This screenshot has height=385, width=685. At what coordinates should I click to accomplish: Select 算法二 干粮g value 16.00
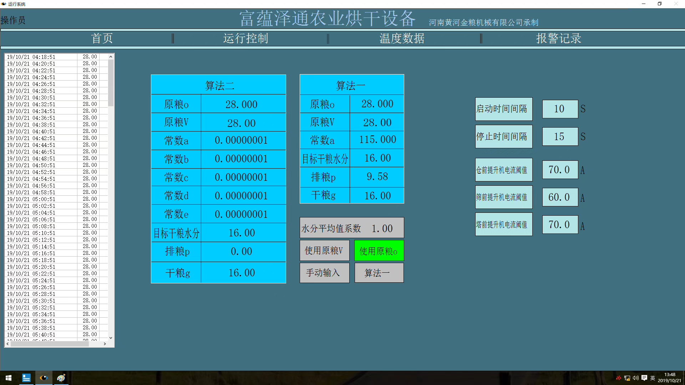[x=243, y=273]
